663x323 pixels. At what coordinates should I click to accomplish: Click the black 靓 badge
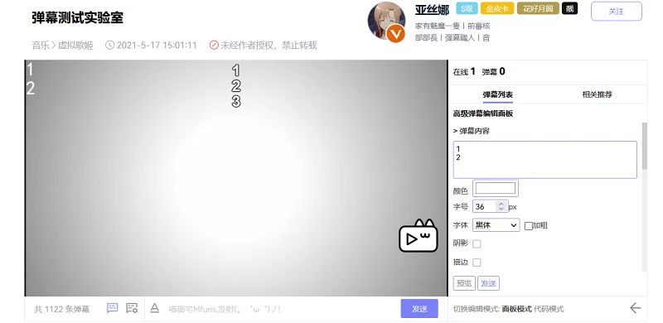click(x=569, y=8)
